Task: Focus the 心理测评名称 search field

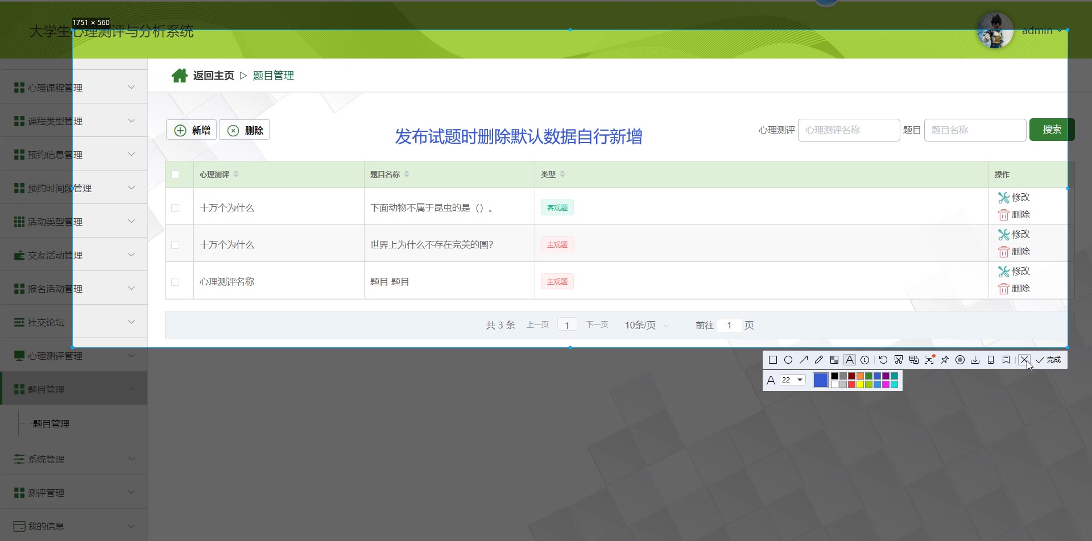Action: pyautogui.click(x=849, y=130)
